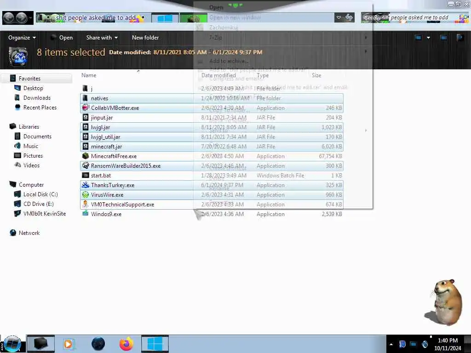Screen dimensions: 471x353
Task: Open the Videos library
Action: (x=31, y=165)
